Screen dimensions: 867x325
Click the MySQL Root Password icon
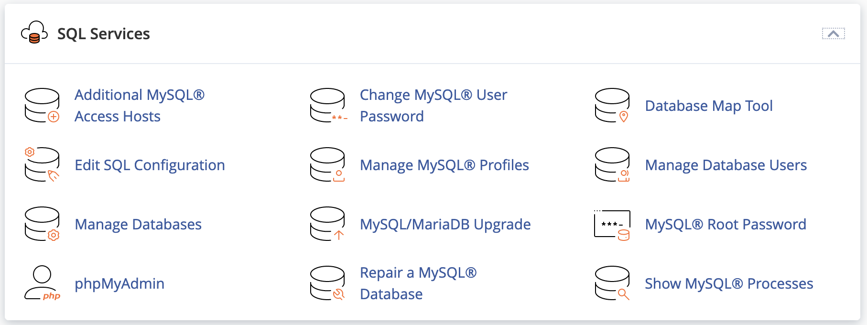pos(612,225)
